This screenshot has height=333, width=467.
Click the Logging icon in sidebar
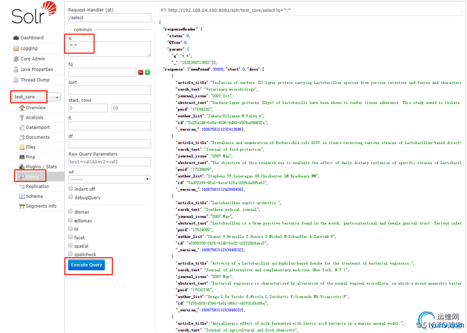click(16, 48)
